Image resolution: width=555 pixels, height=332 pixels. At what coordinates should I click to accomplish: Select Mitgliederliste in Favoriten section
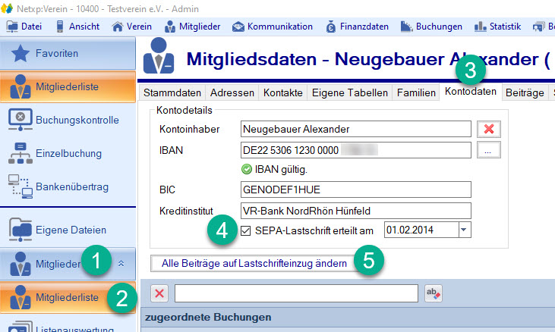[x=68, y=86]
